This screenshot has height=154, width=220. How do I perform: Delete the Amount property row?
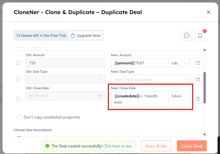click(x=198, y=63)
